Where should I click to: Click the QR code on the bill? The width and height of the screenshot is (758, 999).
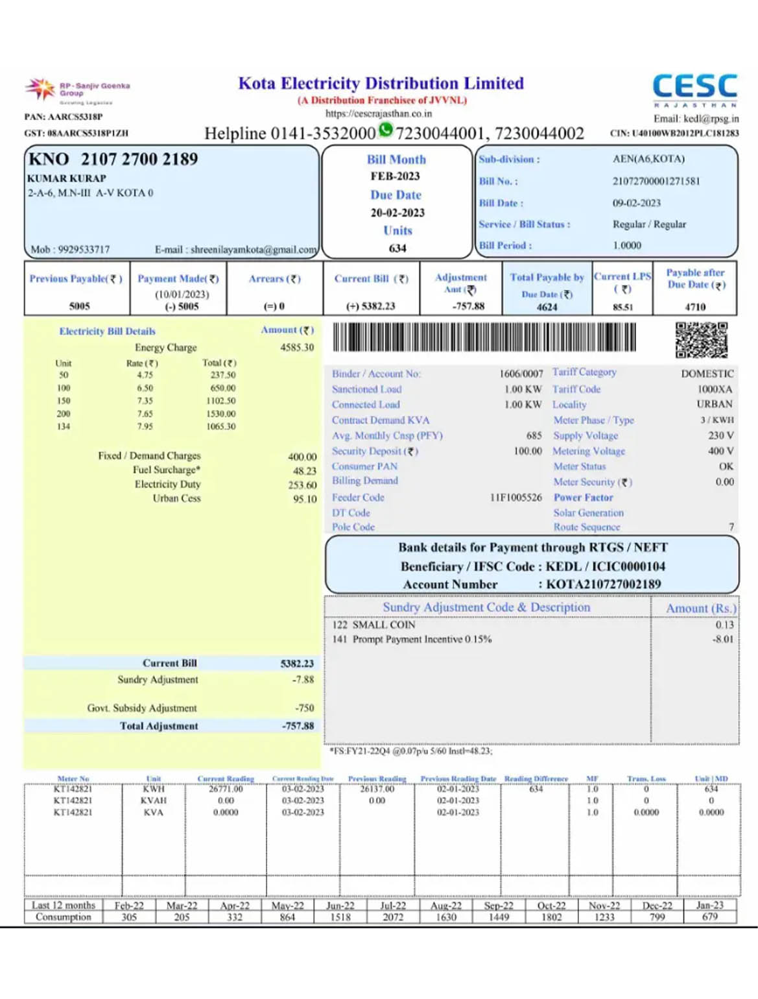point(701,340)
